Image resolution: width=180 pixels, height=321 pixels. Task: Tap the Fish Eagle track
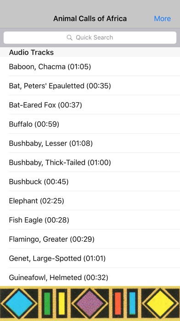(90, 220)
